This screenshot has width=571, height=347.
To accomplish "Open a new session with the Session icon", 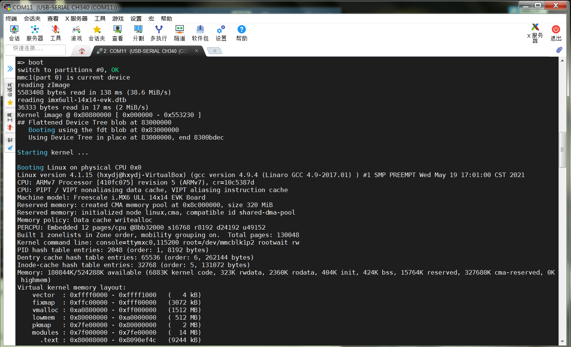I will (x=14, y=33).
